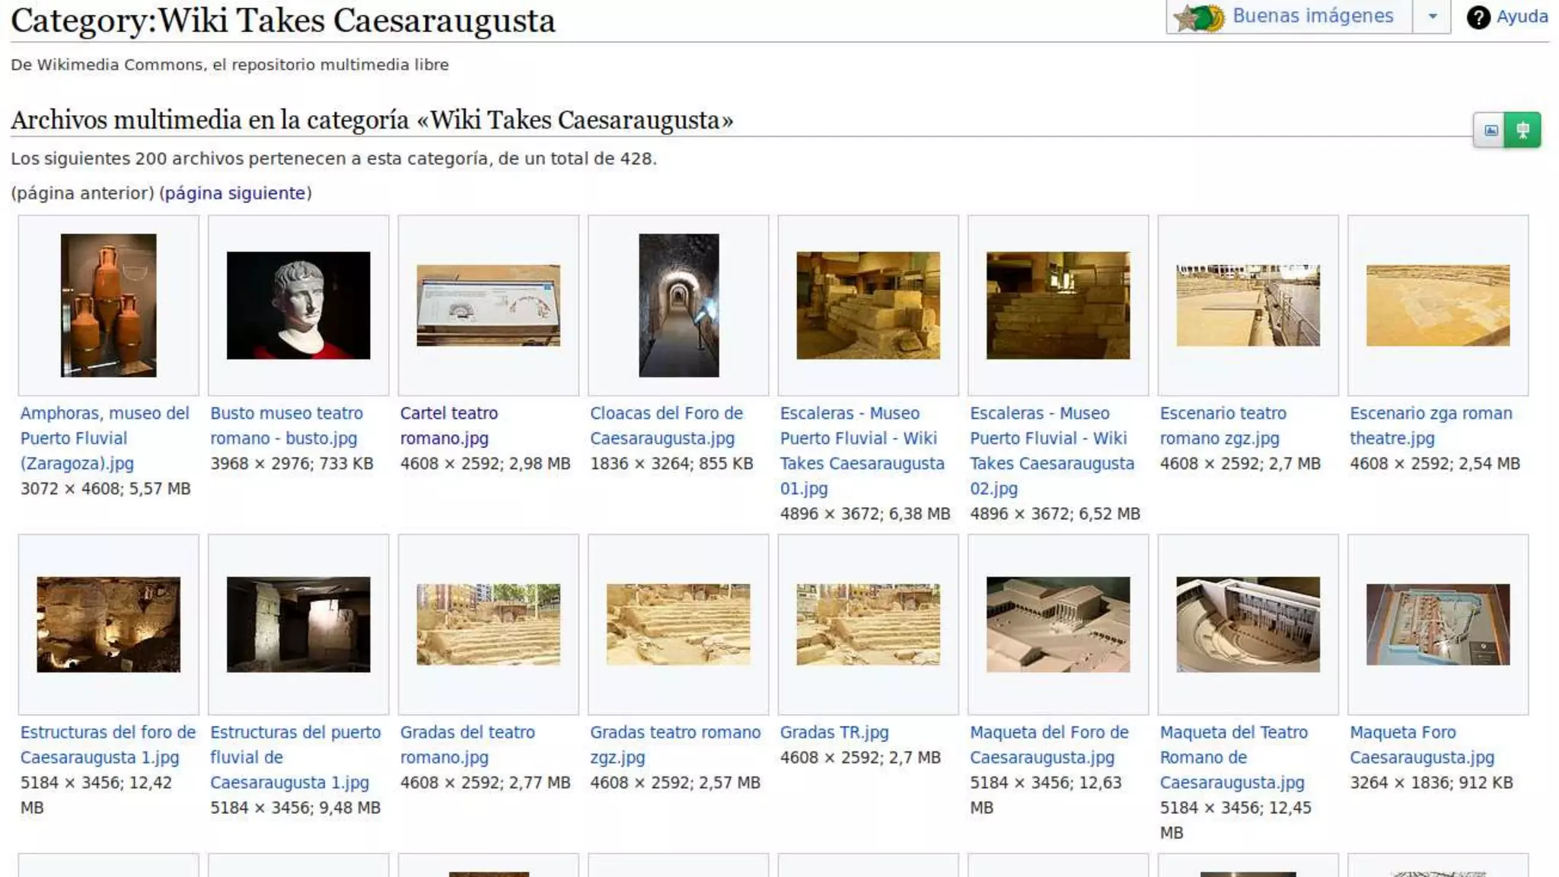Viewport: 1559px width, 877px height.
Task: Click Estructuras del puerto fluvial thumbnail
Action: point(298,624)
